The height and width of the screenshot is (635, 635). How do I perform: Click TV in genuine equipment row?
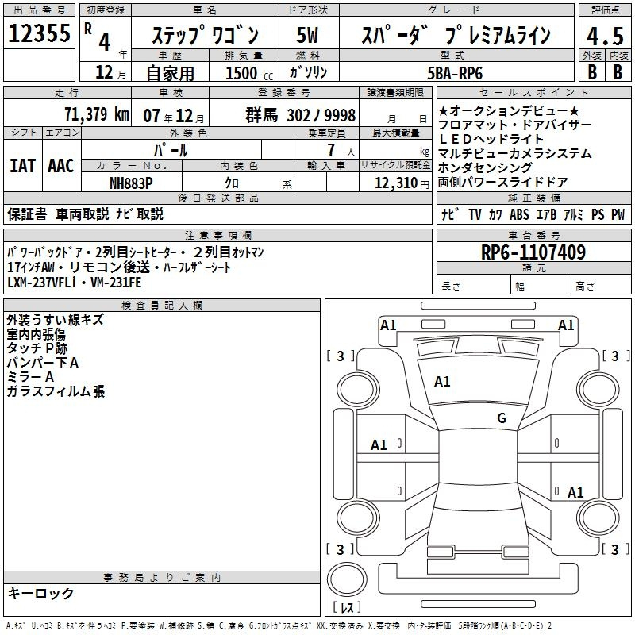(x=475, y=214)
